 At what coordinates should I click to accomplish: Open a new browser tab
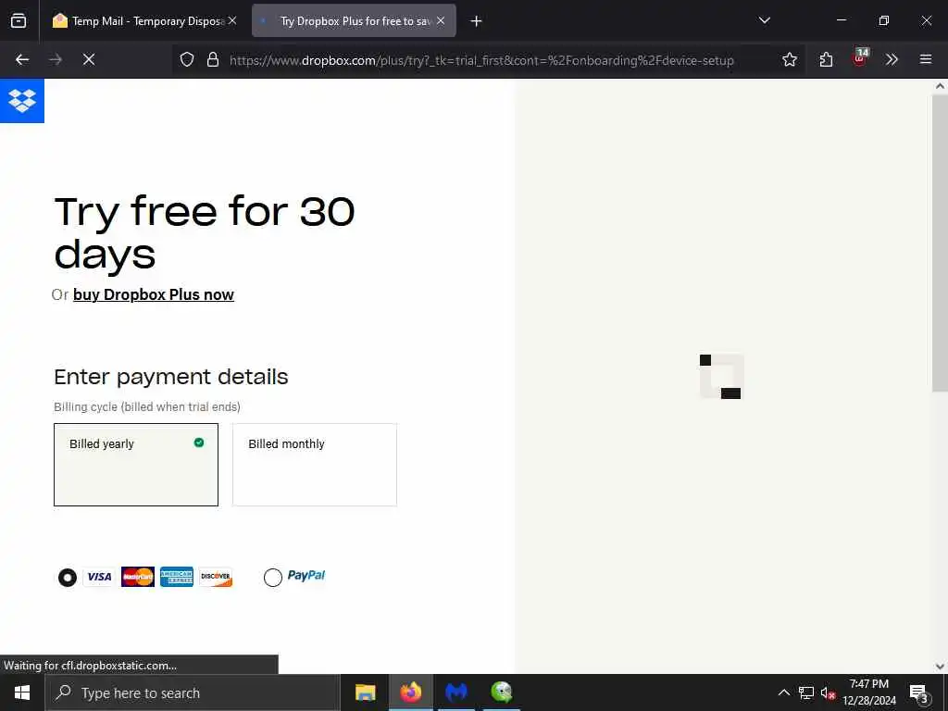(x=476, y=21)
